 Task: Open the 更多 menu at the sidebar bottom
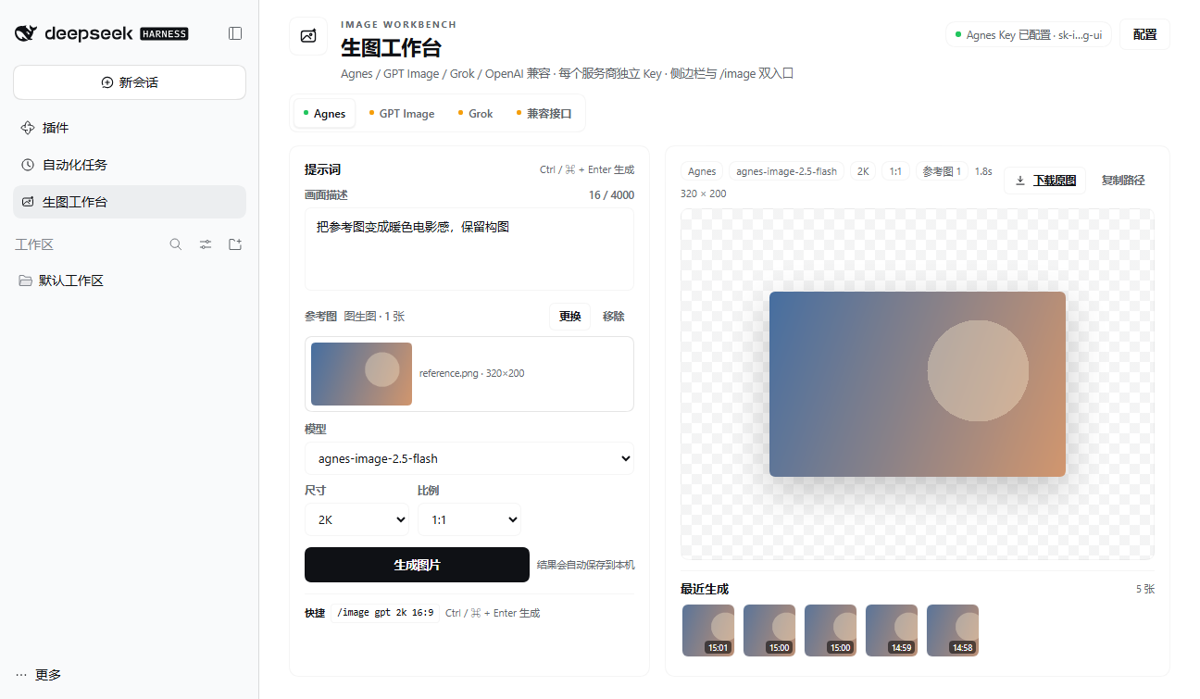click(x=39, y=675)
